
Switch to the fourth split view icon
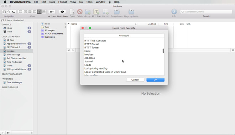pos(35,12)
